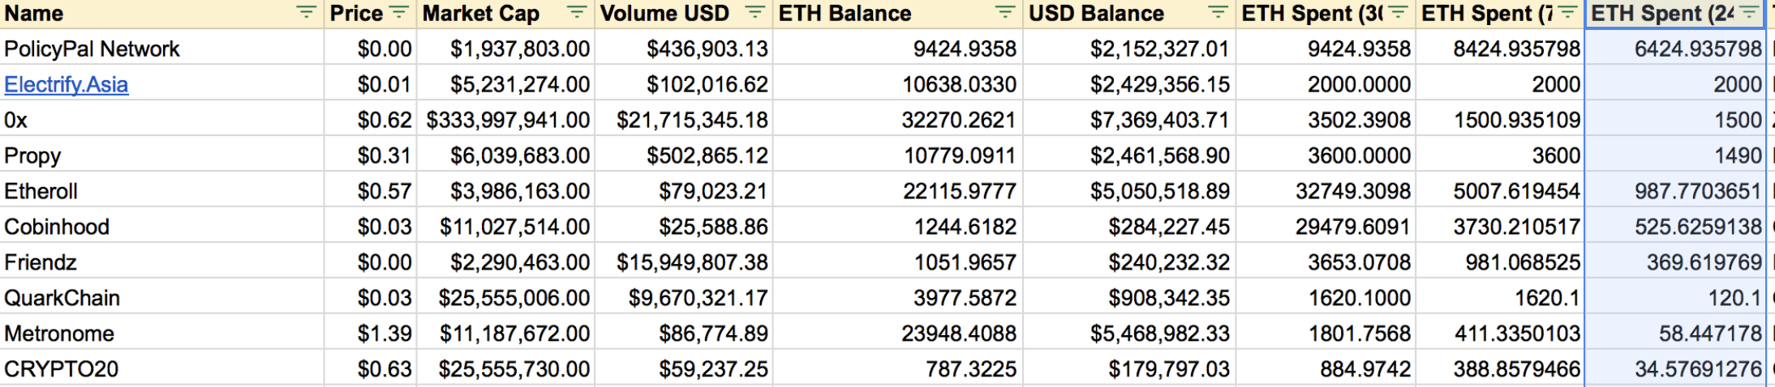Image resolution: width=1775 pixels, height=387 pixels.
Task: Open the USD Balance filter icon
Action: 1218,12
